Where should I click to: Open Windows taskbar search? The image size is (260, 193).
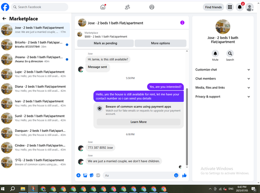point(12,189)
